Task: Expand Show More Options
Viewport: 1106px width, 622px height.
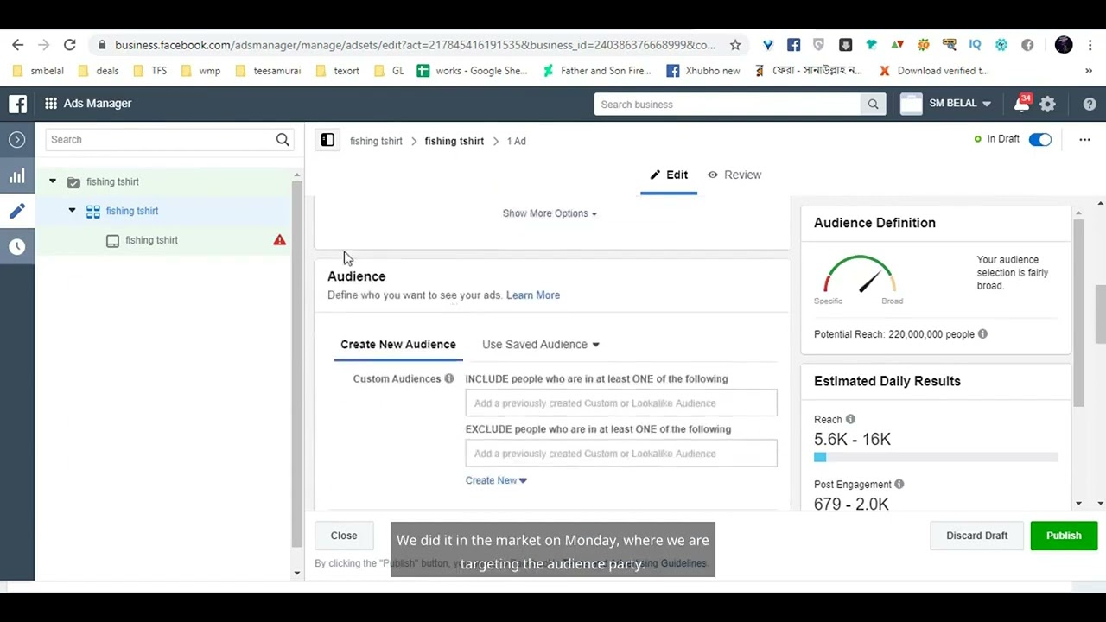Action: click(x=550, y=213)
